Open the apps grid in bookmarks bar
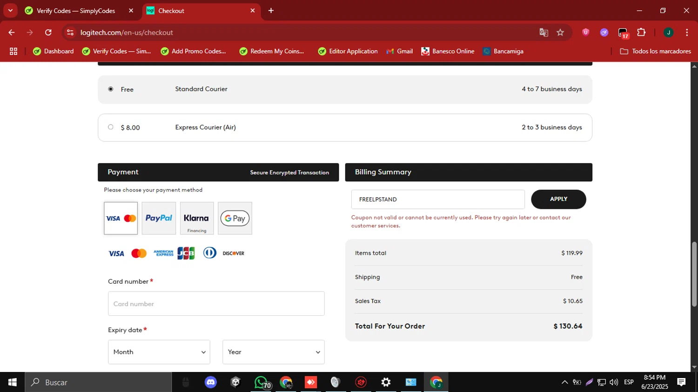698x392 pixels. tap(13, 51)
